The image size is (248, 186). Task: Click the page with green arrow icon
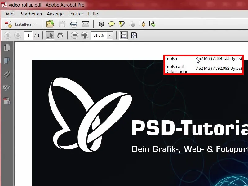coord(152,24)
